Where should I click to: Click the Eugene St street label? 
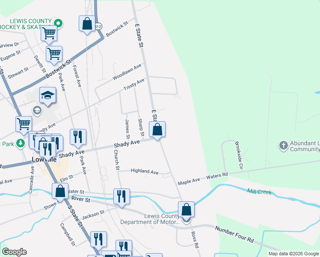coord(11,56)
